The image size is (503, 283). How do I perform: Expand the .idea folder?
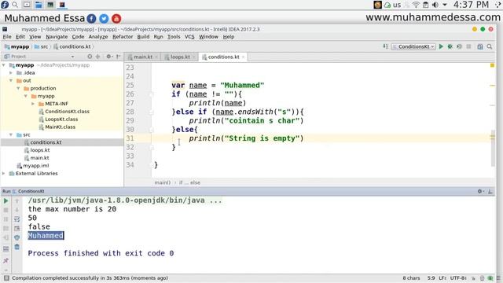coord(11,73)
